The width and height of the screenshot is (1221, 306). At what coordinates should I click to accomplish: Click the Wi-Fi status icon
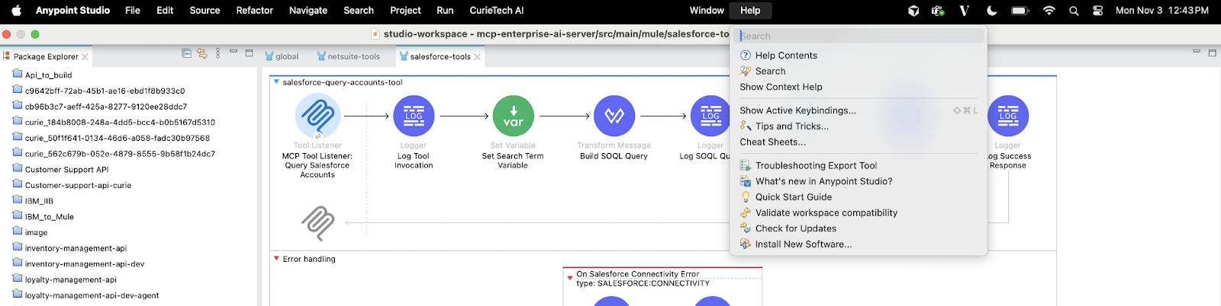pyautogui.click(x=1049, y=11)
